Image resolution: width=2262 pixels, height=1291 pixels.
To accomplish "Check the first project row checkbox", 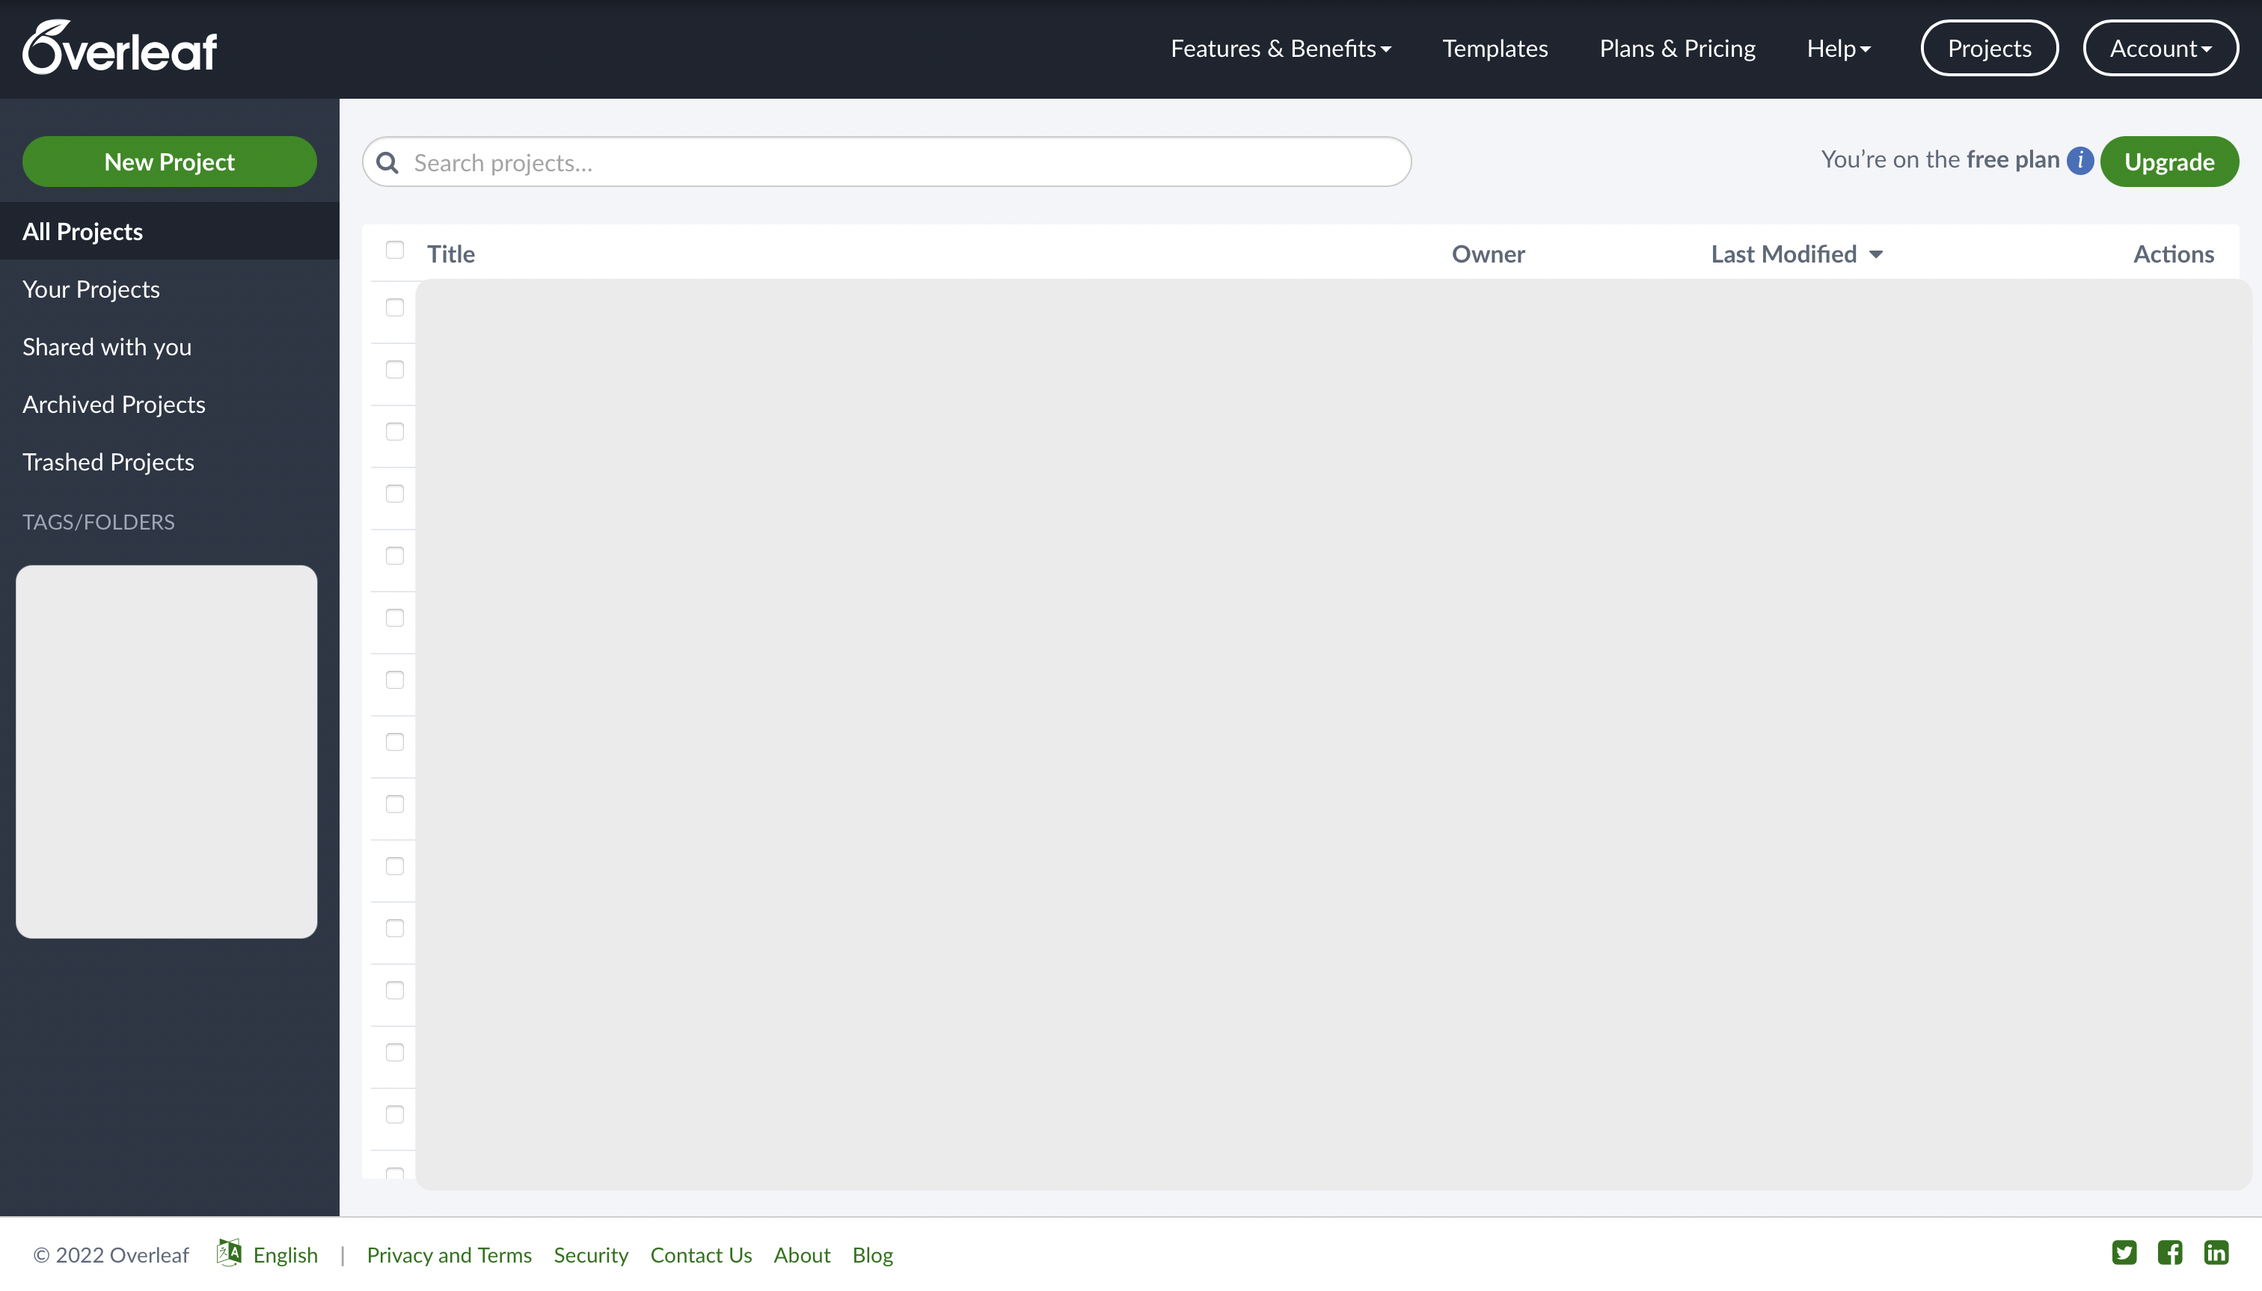I will [395, 307].
